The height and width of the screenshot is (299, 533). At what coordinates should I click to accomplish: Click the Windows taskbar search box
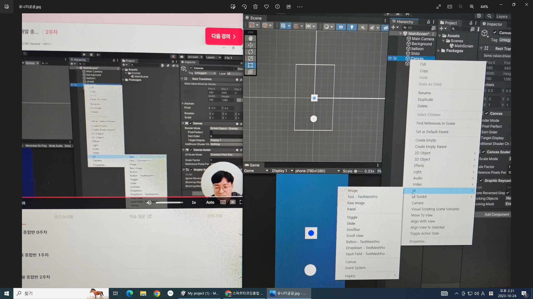coord(61,293)
